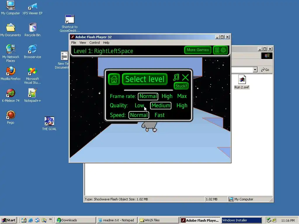299x224 pixels.
Task: Open the Start menu
Action: click(8, 220)
